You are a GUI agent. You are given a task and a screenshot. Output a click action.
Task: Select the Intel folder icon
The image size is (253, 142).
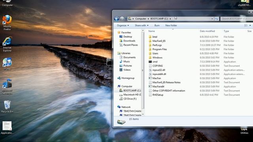[x=150, y=37]
